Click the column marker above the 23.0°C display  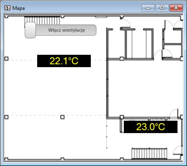122,117
